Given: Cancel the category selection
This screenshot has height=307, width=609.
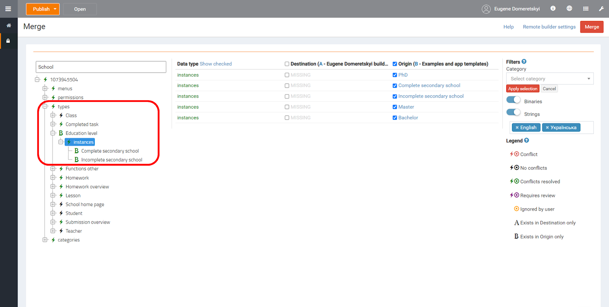Looking at the screenshot, I should click(x=549, y=89).
